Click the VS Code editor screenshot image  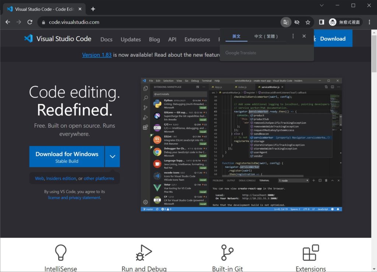tap(242, 144)
